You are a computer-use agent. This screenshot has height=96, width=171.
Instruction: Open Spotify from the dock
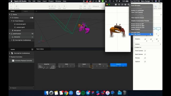pos(83,93)
